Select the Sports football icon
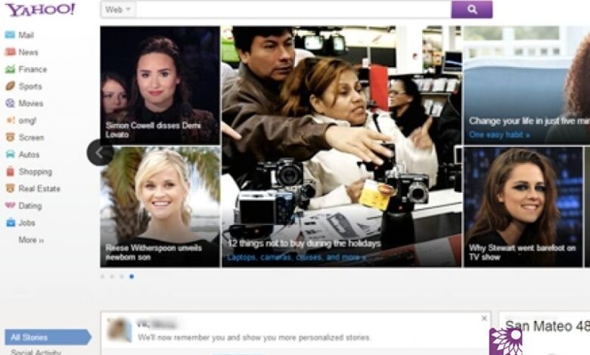Screen dimensions: 590x355 (10, 87)
